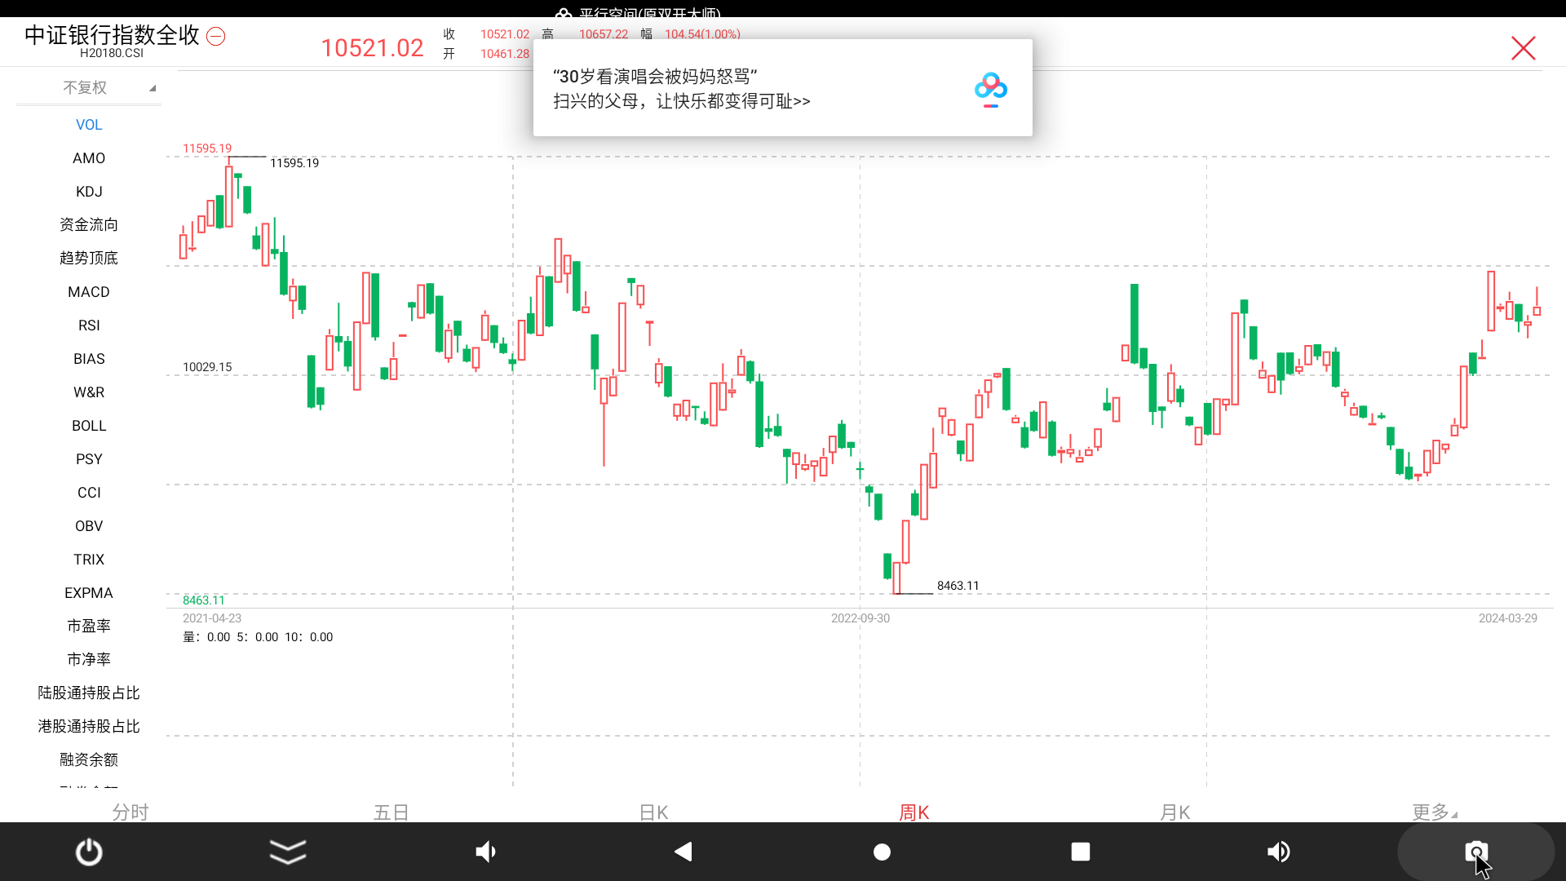Click the camera screenshot icon

1475,852
